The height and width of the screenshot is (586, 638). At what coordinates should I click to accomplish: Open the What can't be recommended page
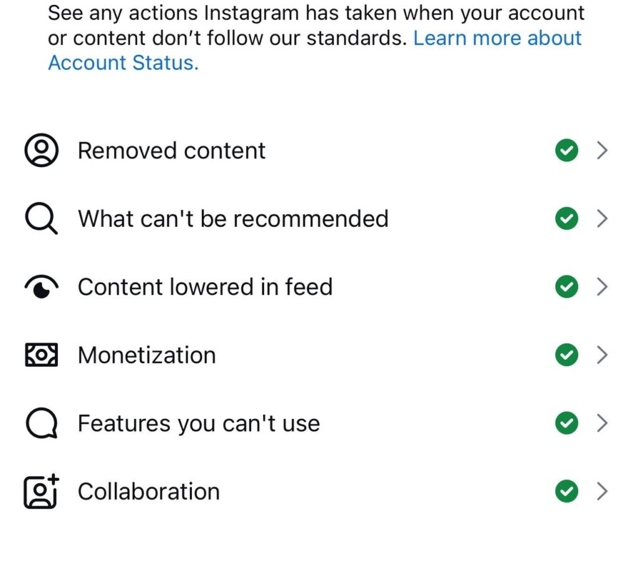coord(602,219)
